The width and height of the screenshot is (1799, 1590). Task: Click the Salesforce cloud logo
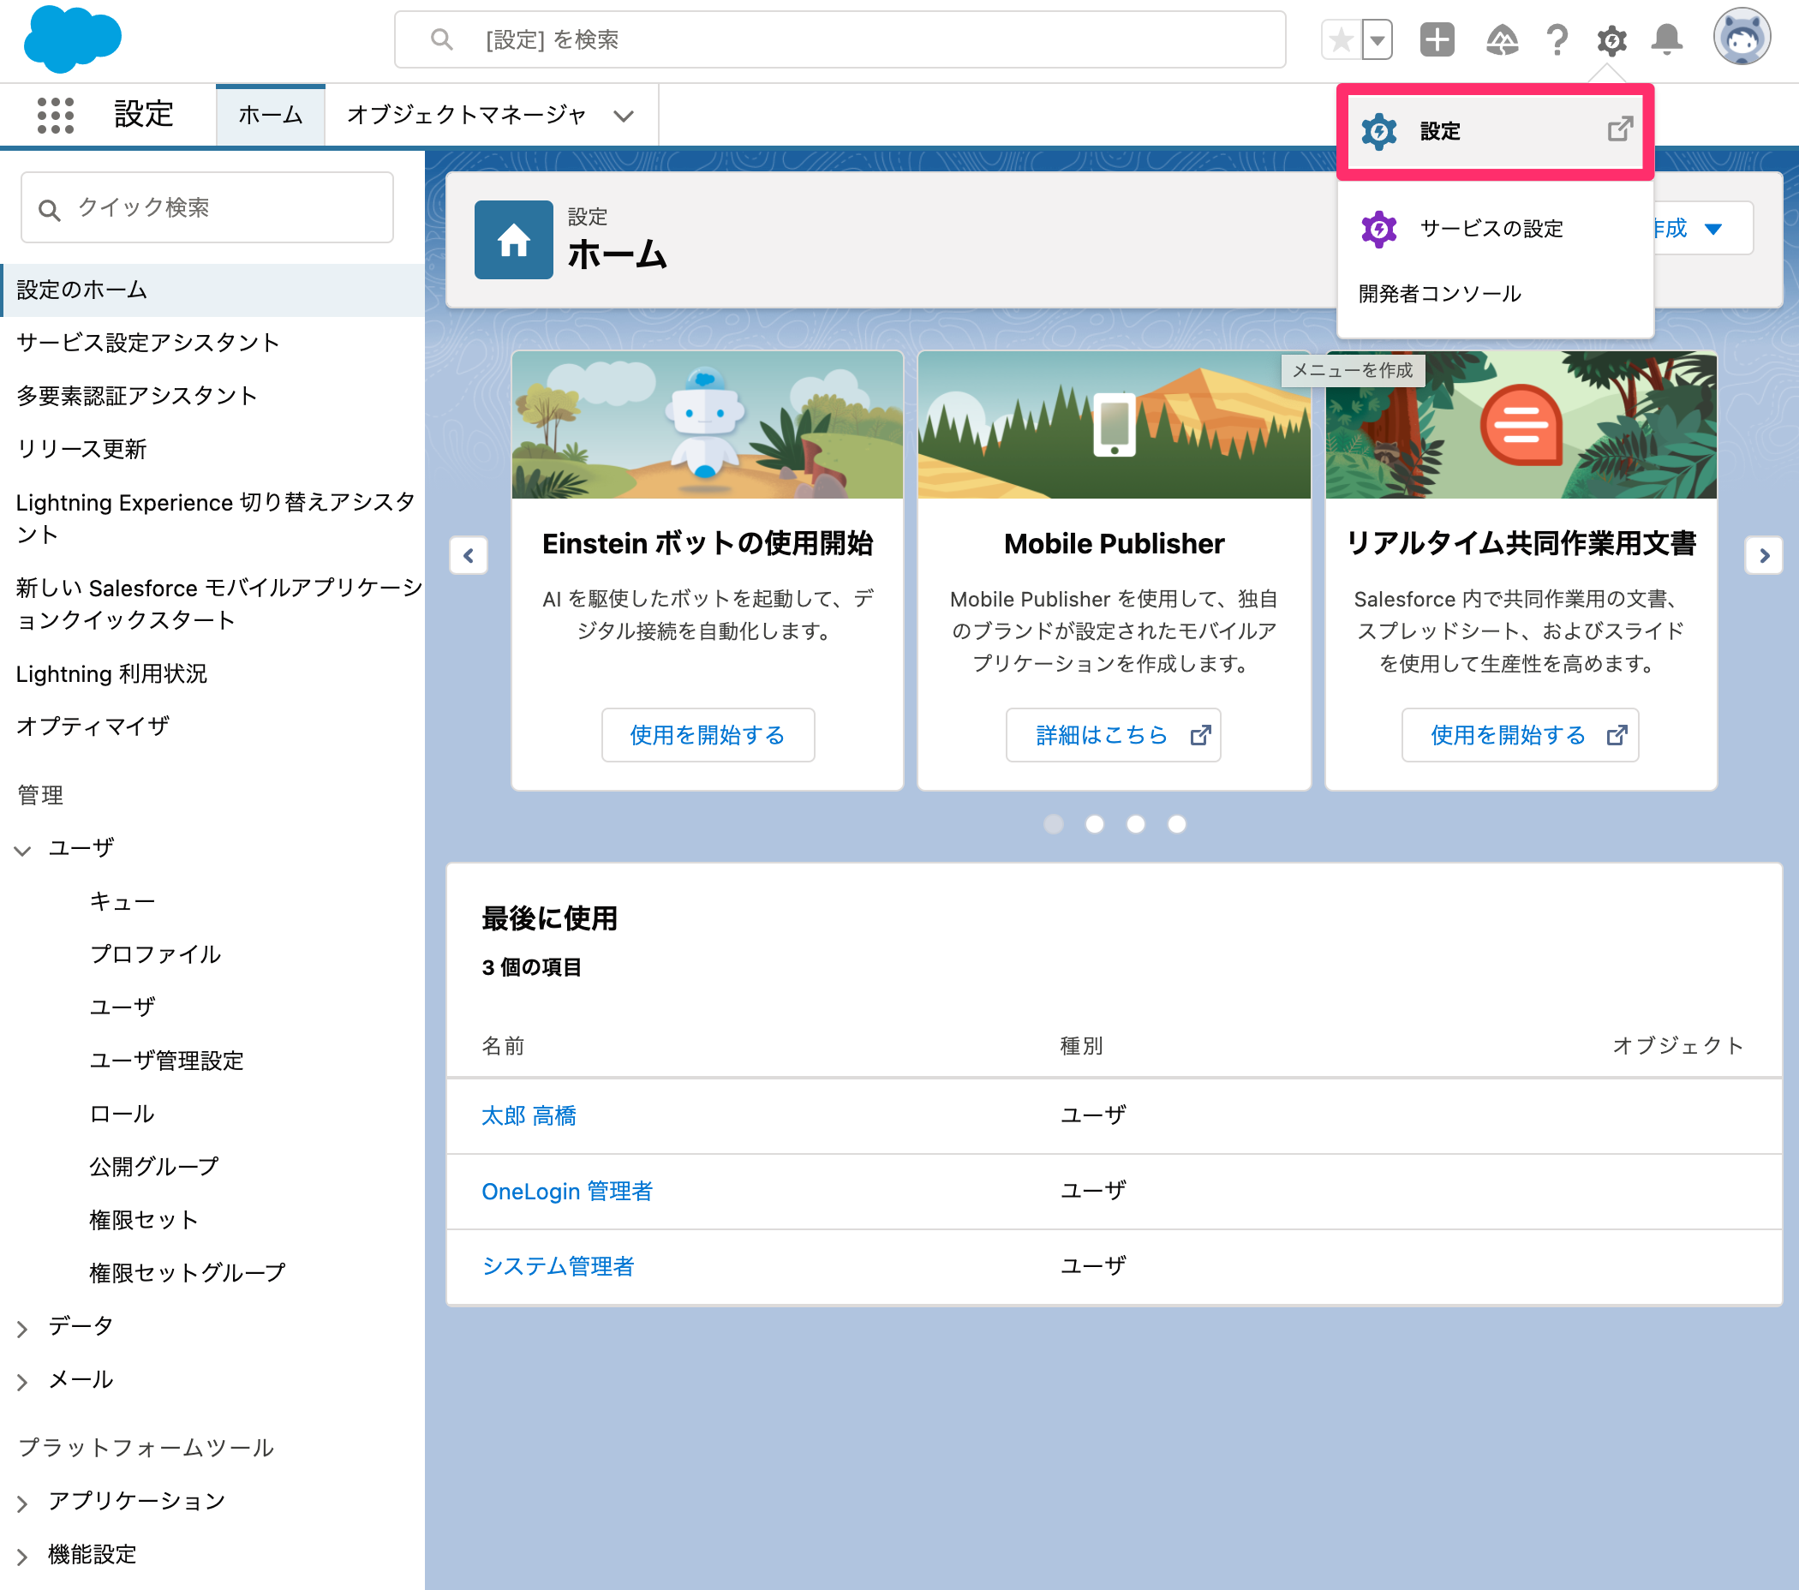coord(72,39)
